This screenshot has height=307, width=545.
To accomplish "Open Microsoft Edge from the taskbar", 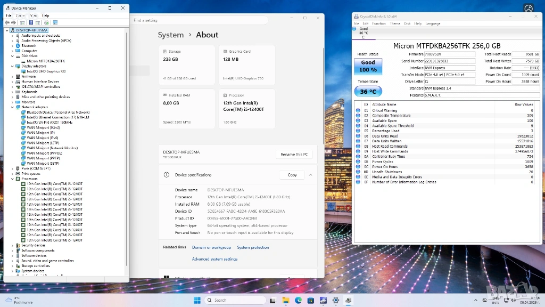I will (299, 301).
